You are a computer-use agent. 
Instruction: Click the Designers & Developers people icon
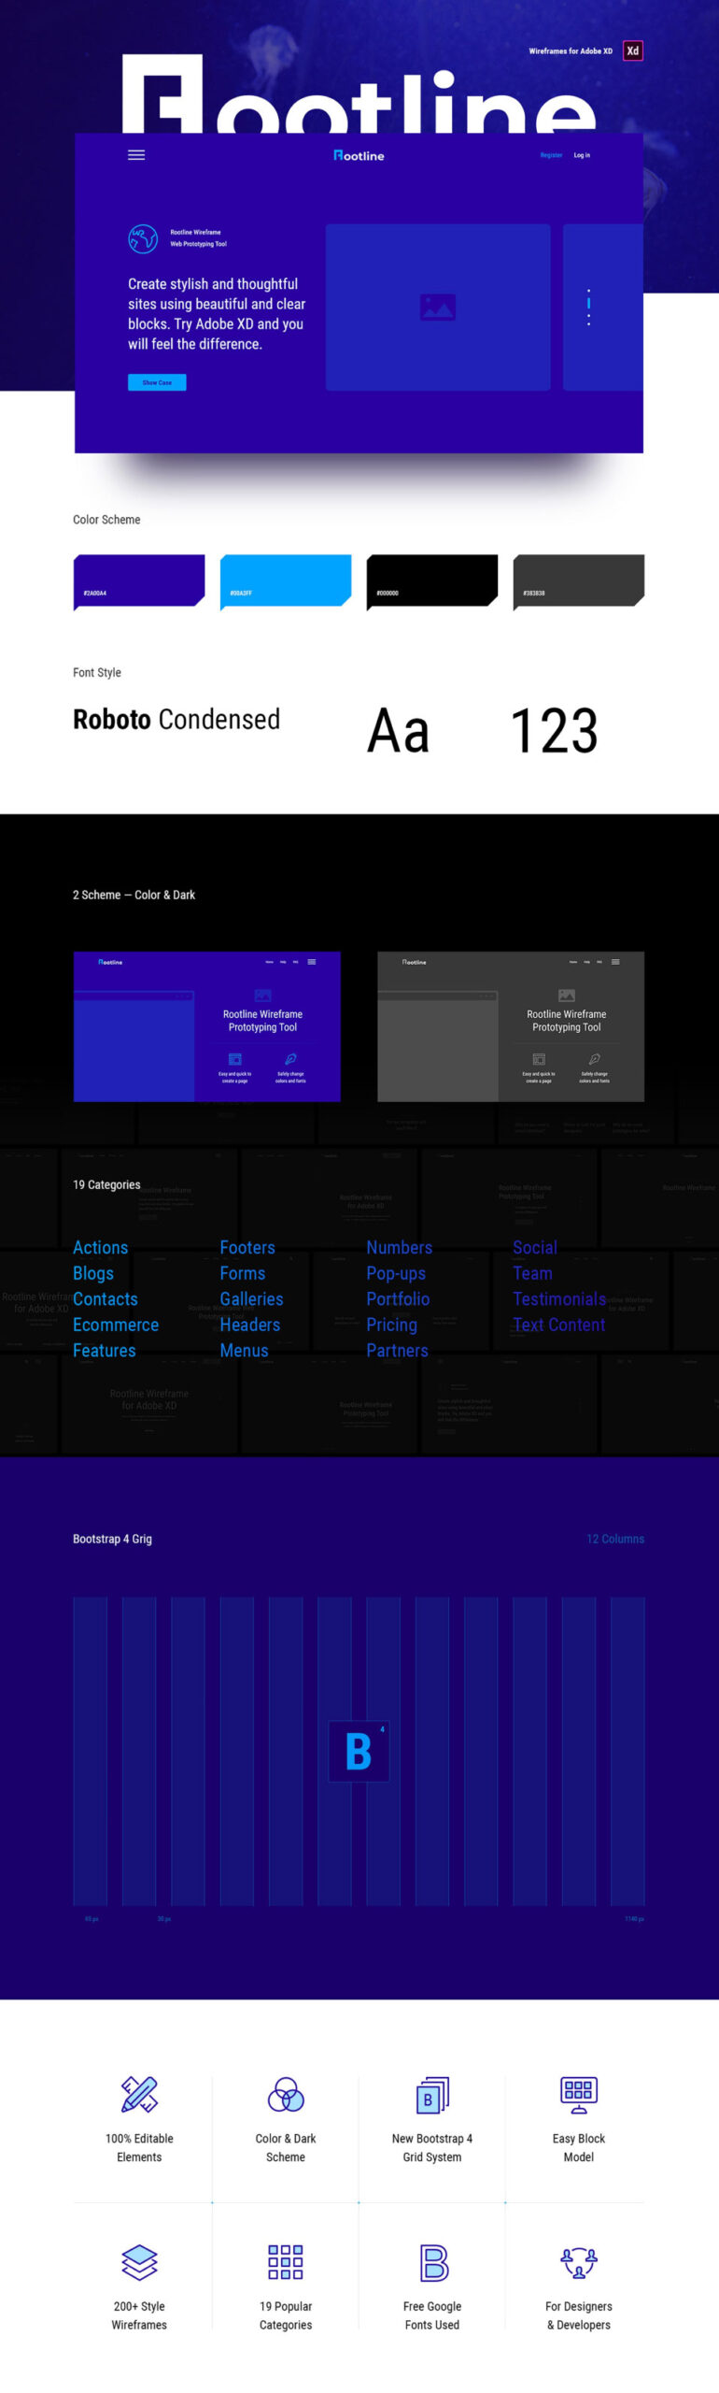point(579,2262)
